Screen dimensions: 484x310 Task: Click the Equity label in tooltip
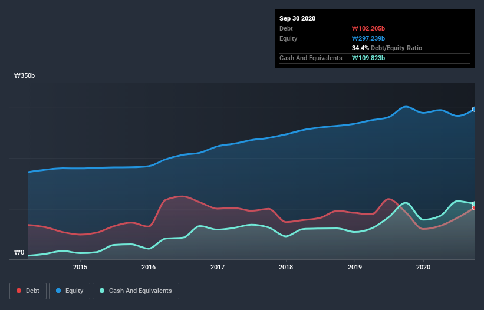288,38
